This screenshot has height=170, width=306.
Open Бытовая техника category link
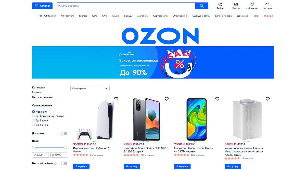click(42, 97)
